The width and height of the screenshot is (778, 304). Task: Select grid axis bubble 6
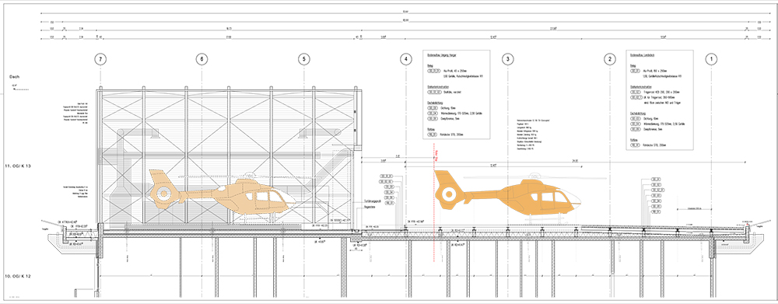coord(202,60)
